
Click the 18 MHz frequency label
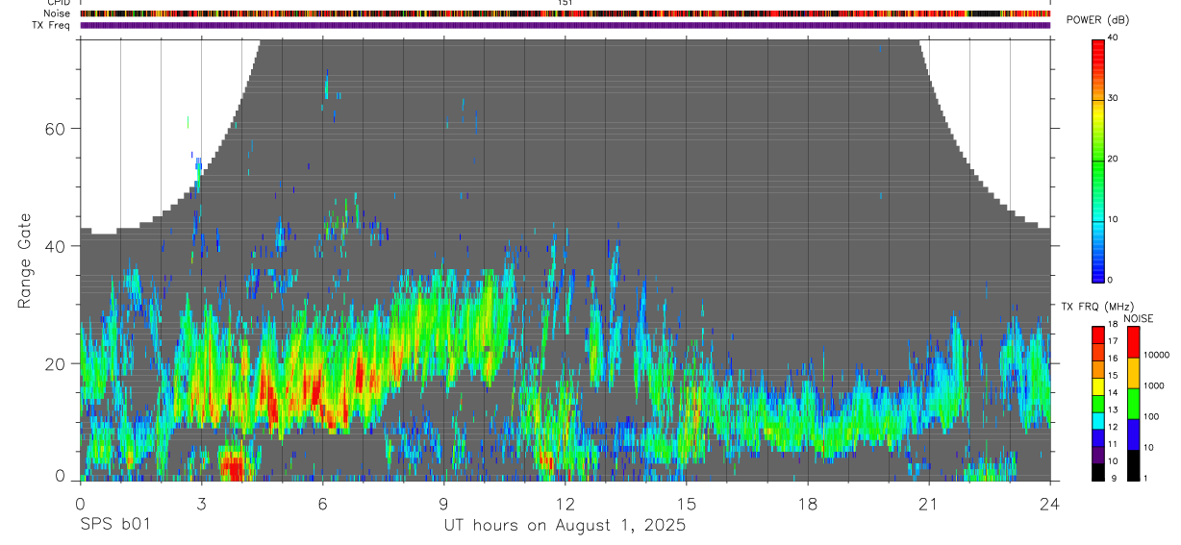click(1113, 325)
